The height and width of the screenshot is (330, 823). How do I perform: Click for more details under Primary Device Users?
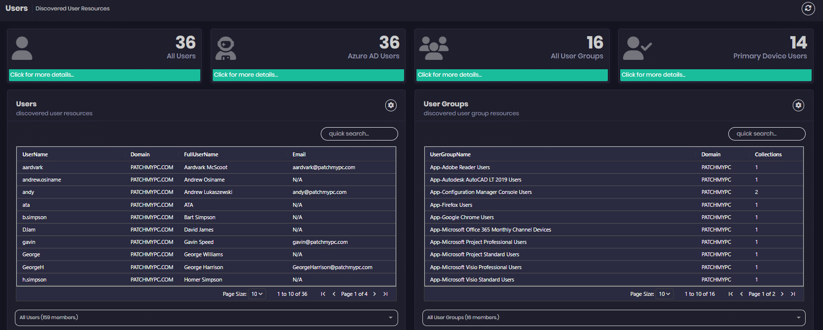tap(716, 75)
